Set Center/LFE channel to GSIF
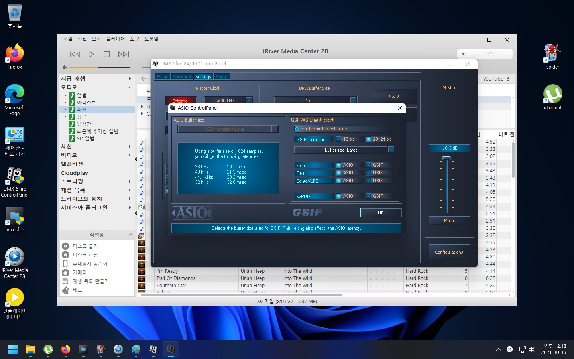574x359 pixels. 369,181
